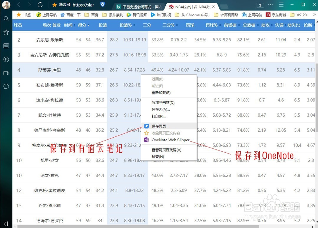This screenshot has height=228, width=318.
Task: Open the 上网导航 bookmark with the blue e icon
Action: coord(252,15)
